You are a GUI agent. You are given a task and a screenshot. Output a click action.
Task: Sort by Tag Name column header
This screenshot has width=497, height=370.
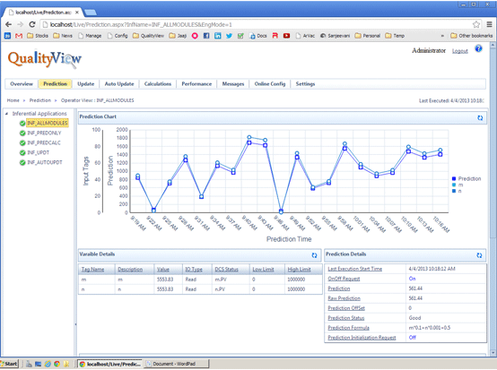(x=93, y=270)
